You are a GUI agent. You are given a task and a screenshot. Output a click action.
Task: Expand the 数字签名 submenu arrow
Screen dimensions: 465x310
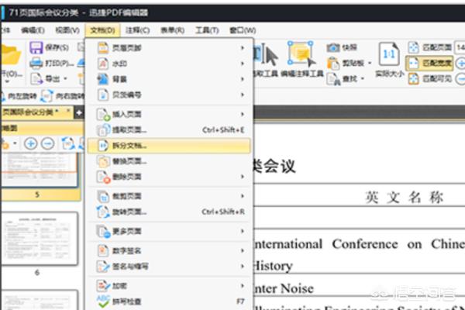coord(243,250)
